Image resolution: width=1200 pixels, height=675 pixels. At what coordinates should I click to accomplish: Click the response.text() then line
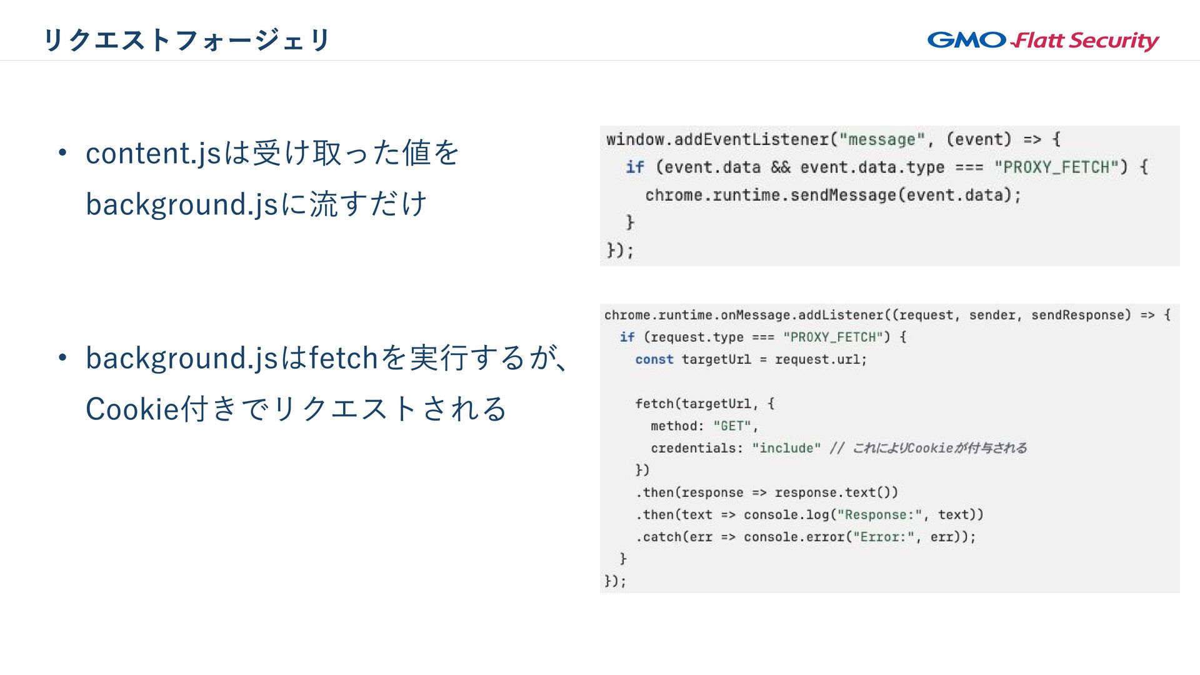(x=766, y=492)
